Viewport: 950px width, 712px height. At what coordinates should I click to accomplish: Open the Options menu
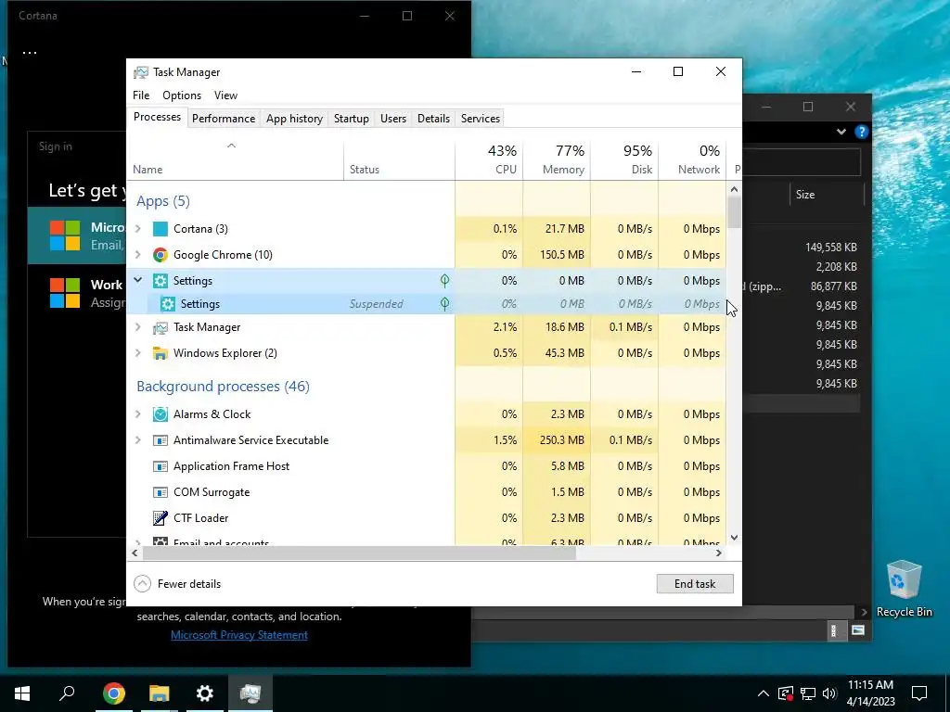tap(182, 95)
